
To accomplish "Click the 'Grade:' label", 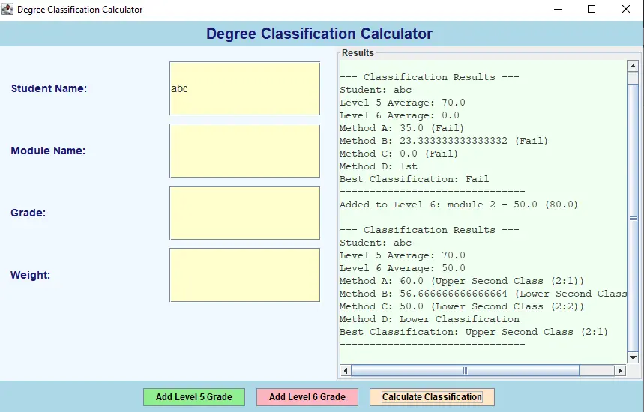I will (28, 213).
